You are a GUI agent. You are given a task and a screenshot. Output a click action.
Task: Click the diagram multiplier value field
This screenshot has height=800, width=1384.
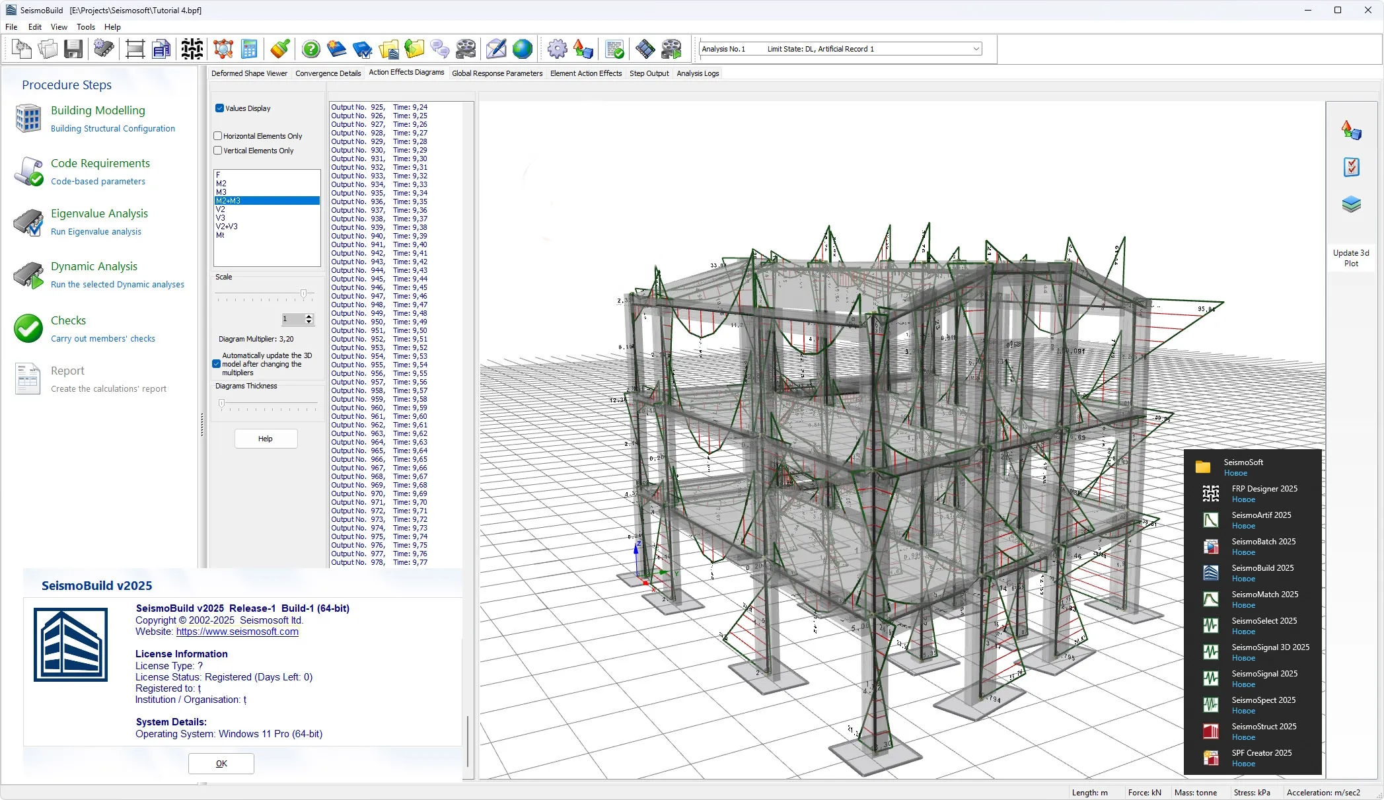click(293, 319)
